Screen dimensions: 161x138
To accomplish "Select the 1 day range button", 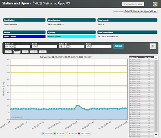I will (8, 52).
